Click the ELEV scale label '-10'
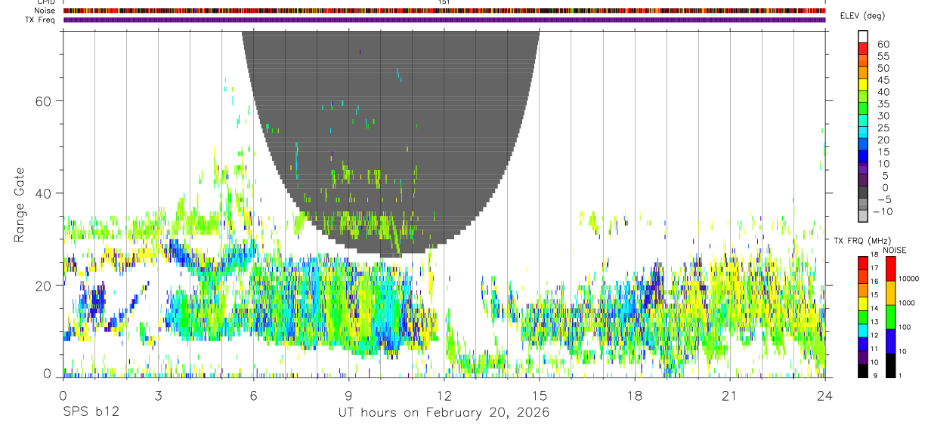Image resolution: width=928 pixels, height=428 pixels. (x=881, y=212)
